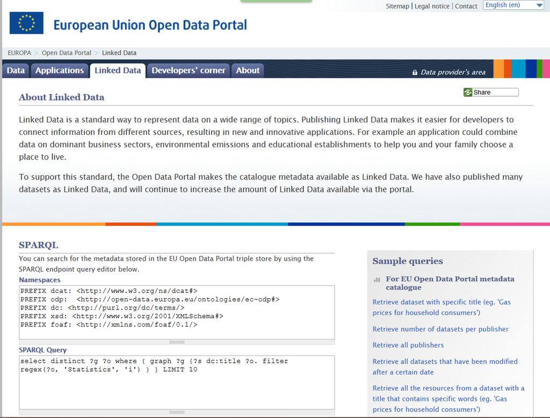This screenshot has height=418, width=550.
Task: Click the SPARQL section heading
Action: pyautogui.click(x=39, y=245)
